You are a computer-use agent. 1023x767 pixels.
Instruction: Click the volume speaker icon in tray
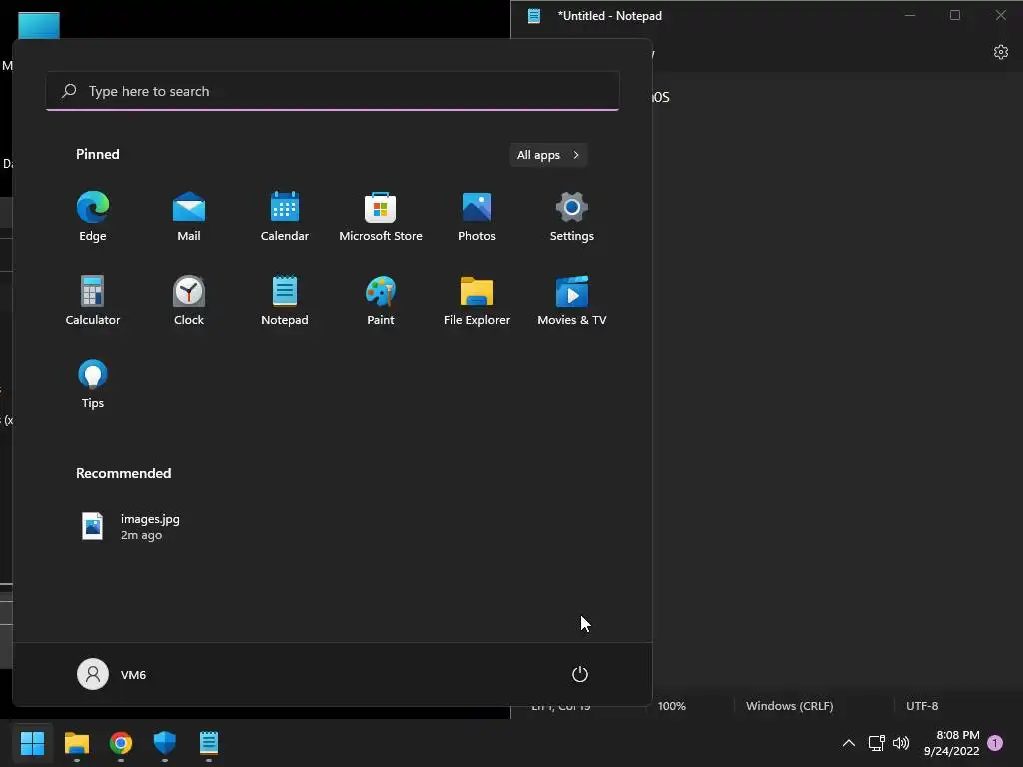(901, 743)
